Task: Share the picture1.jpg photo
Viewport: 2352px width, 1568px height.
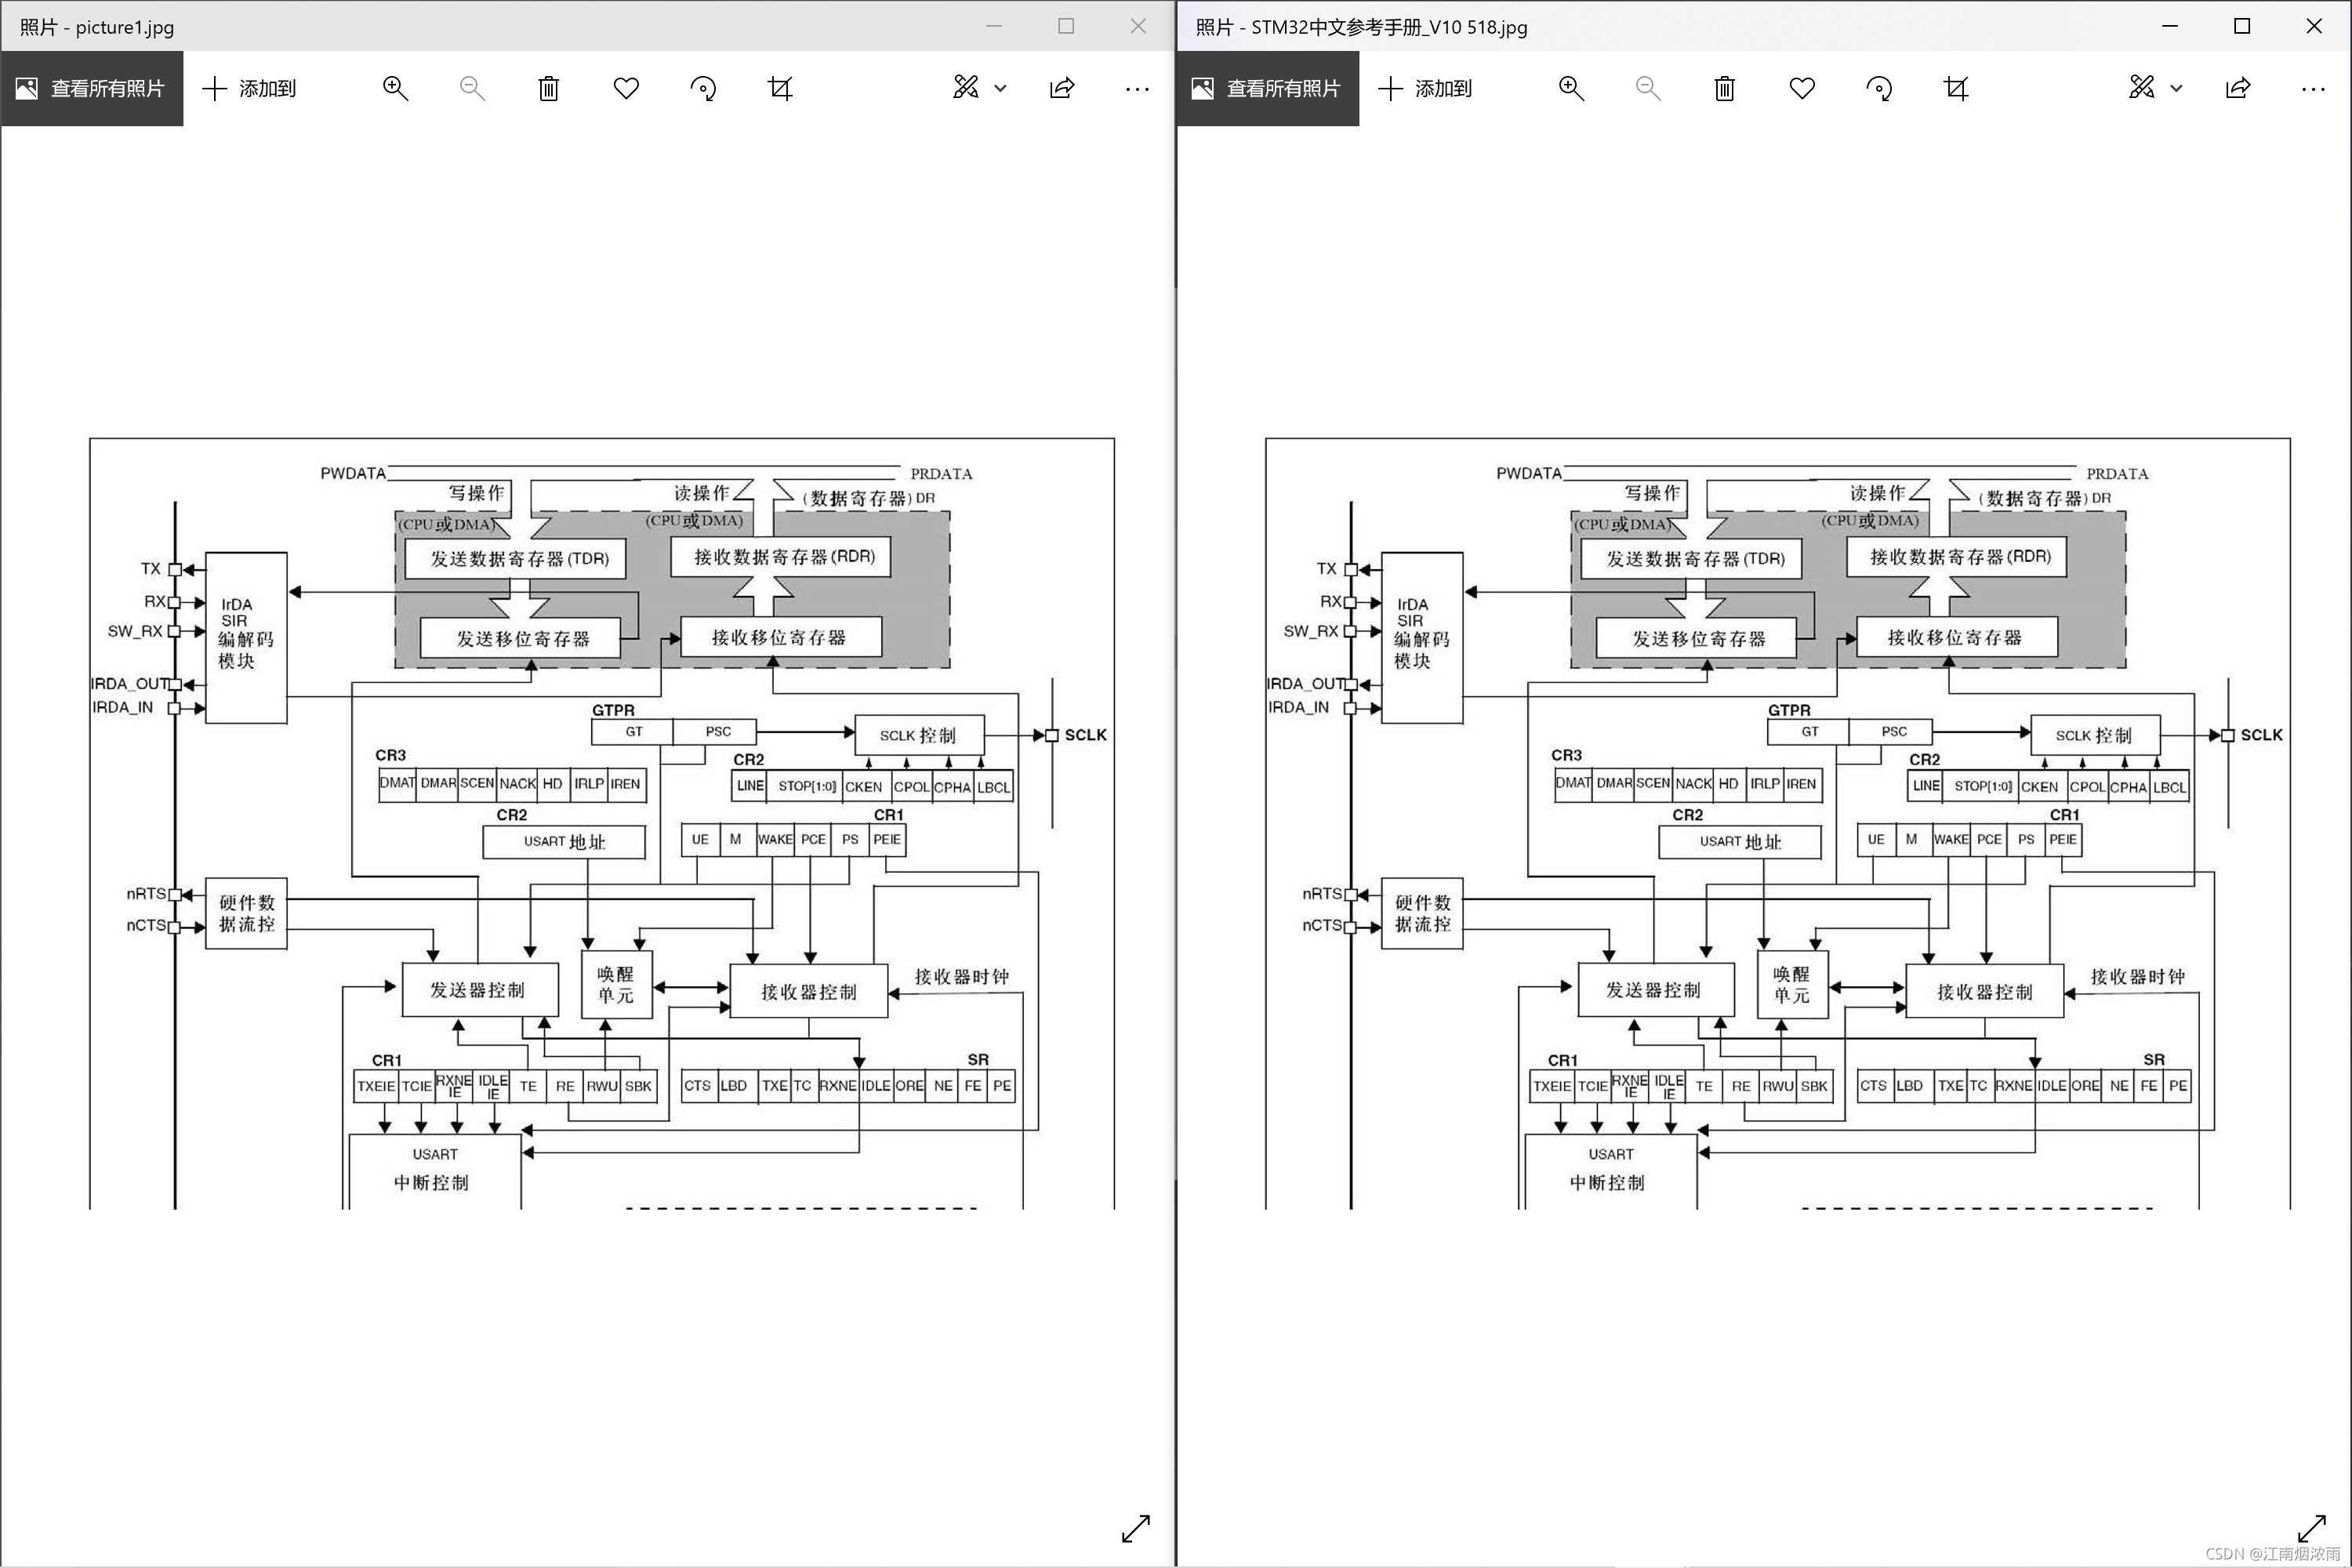Action: tap(1061, 88)
